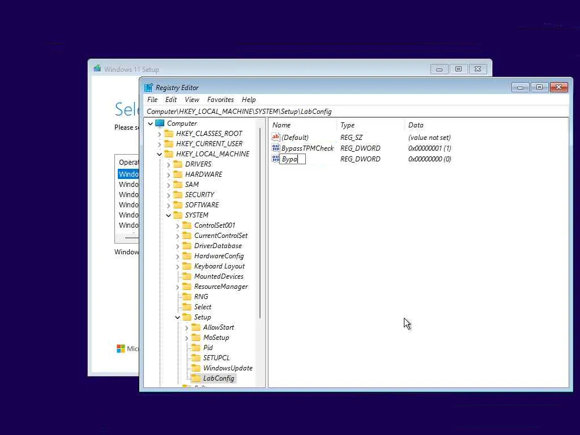Click the Windows 11 Setup title icon

coord(97,69)
